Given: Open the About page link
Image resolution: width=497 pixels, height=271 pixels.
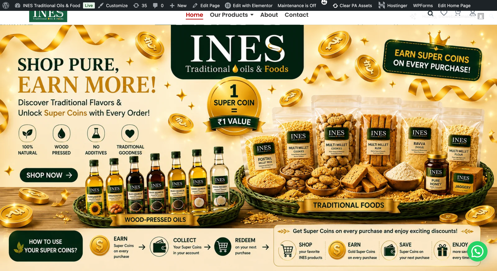Looking at the screenshot, I should click(x=269, y=15).
